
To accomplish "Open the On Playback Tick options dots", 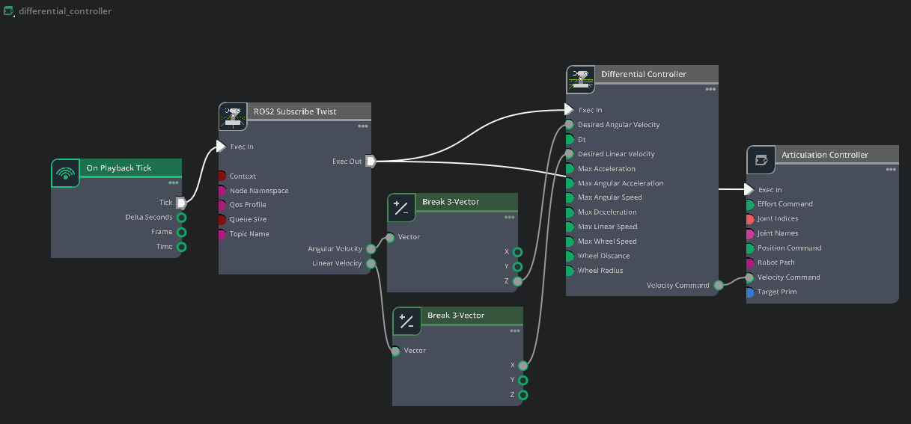I will 174,182.
